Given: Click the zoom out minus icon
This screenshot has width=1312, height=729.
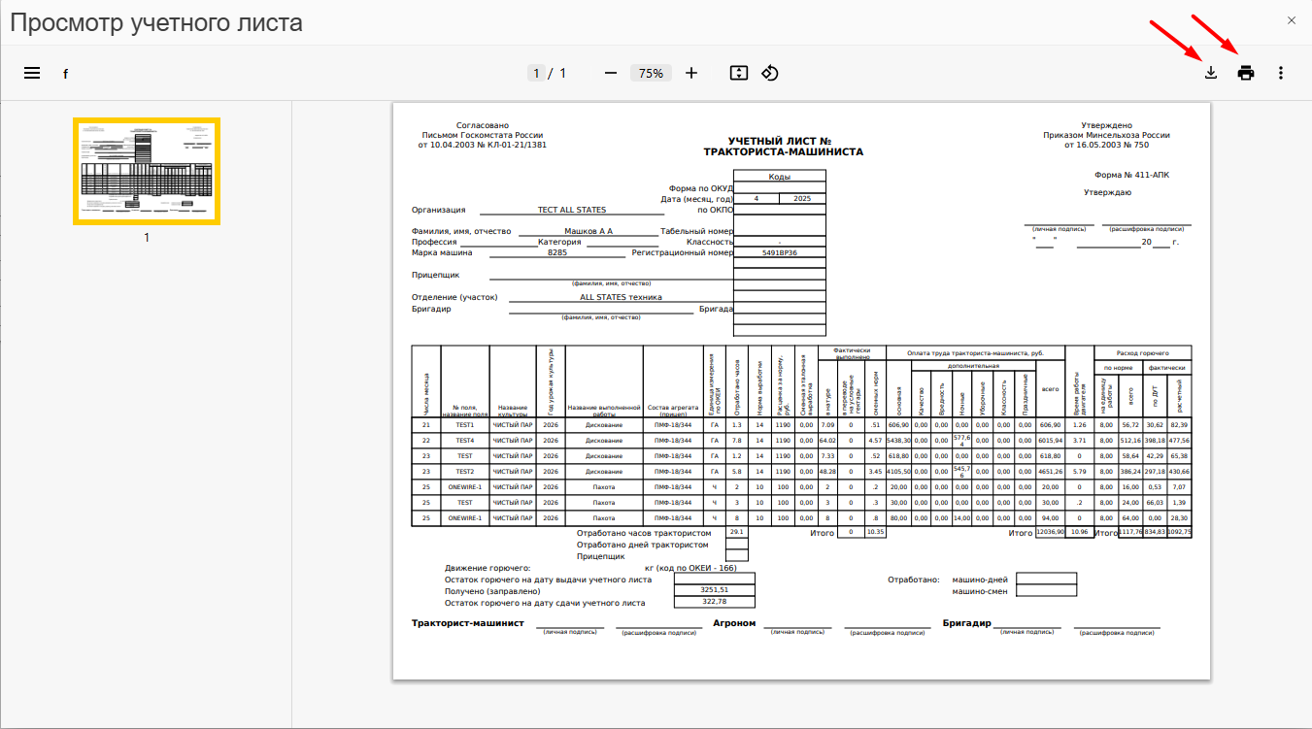Looking at the screenshot, I should (611, 73).
